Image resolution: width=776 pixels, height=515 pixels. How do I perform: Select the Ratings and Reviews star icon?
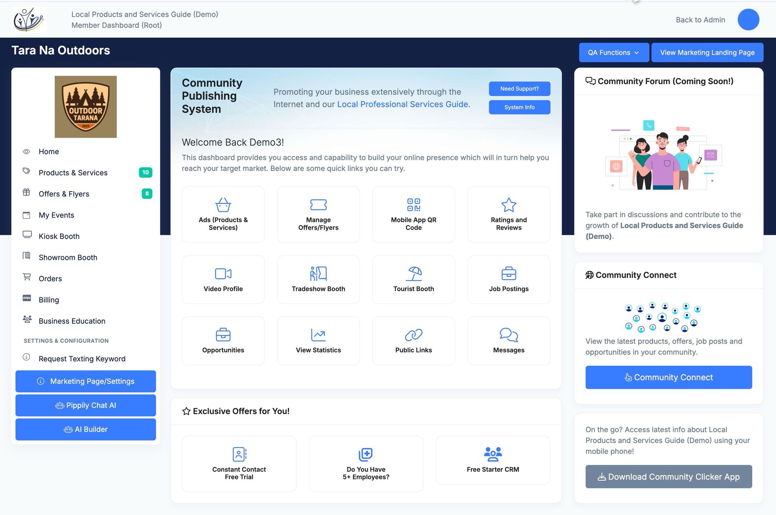(x=508, y=205)
